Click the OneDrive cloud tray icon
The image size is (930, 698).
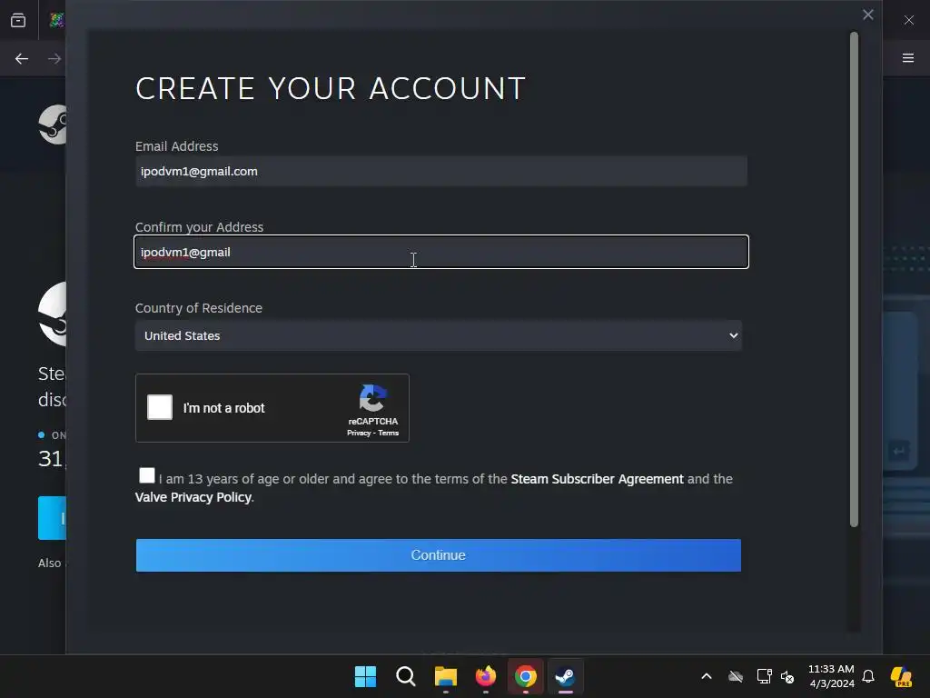pos(736,676)
